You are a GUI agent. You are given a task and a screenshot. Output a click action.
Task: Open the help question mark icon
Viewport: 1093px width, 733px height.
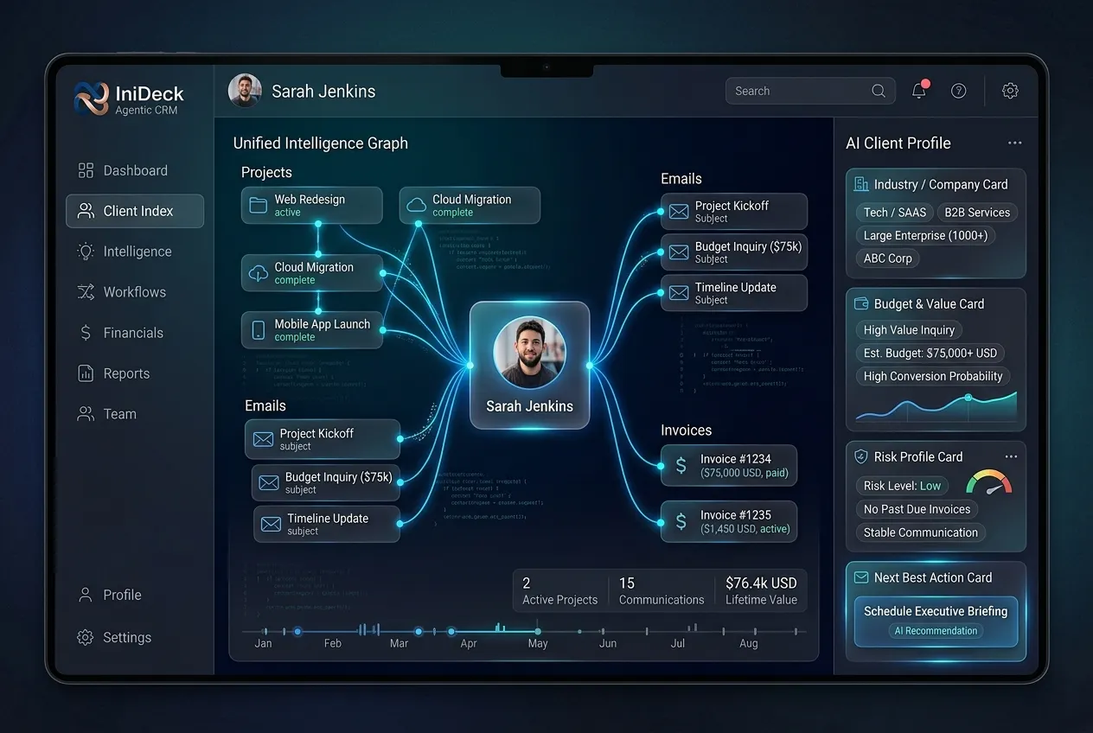coord(958,91)
